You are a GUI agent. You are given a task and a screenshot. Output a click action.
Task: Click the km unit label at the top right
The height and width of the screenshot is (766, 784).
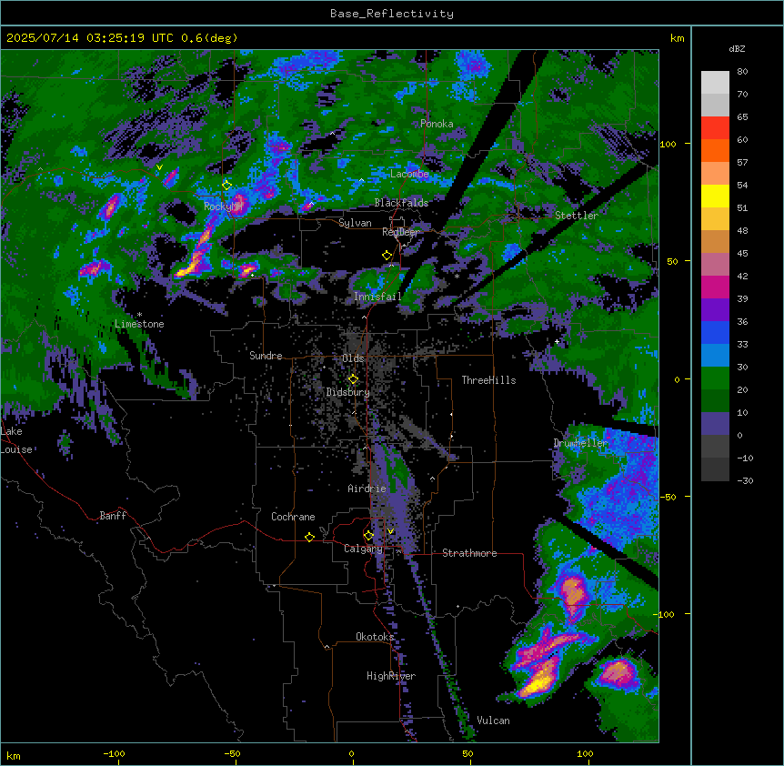(x=678, y=38)
